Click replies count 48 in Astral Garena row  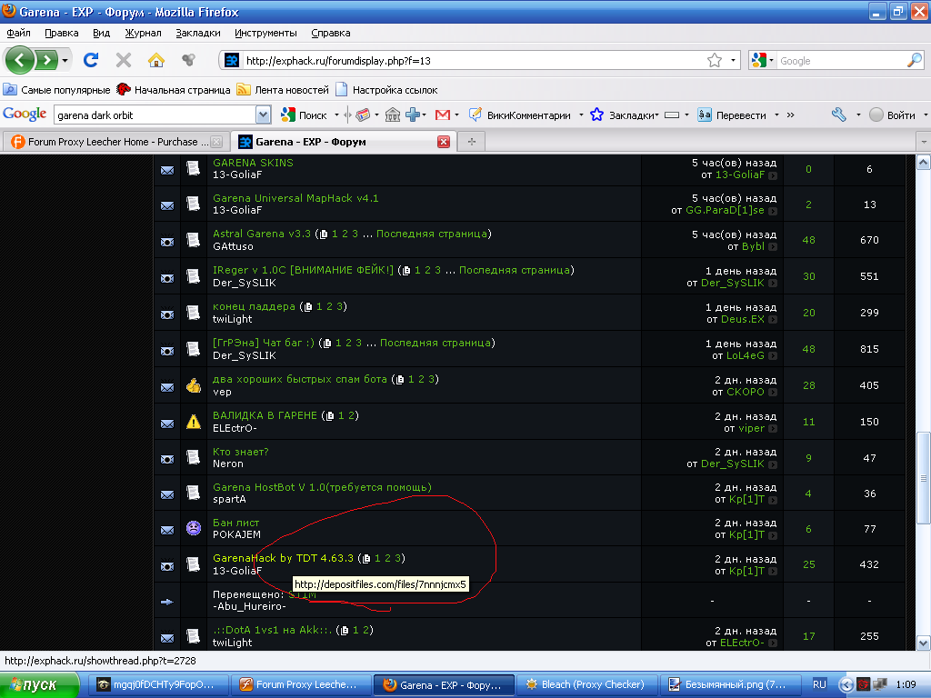tap(808, 240)
